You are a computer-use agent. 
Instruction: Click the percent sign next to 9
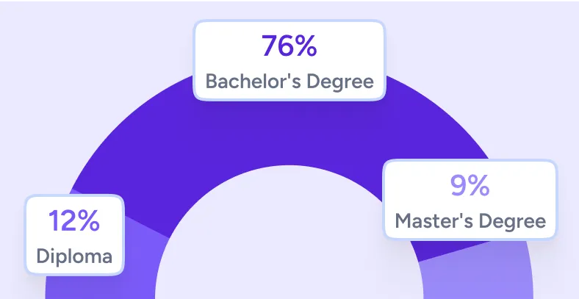(x=478, y=186)
